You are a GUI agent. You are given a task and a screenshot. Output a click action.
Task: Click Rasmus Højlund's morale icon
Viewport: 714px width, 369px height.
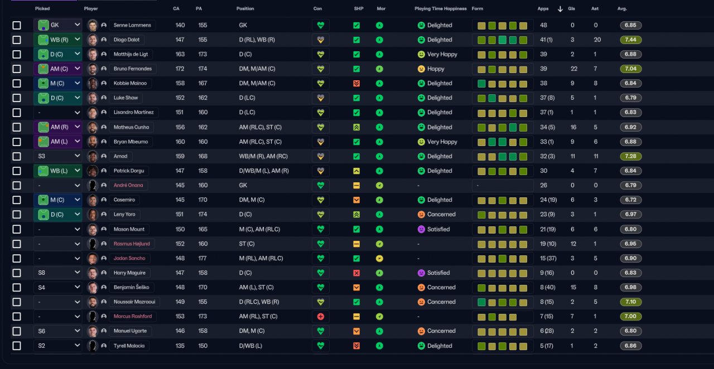pos(379,244)
